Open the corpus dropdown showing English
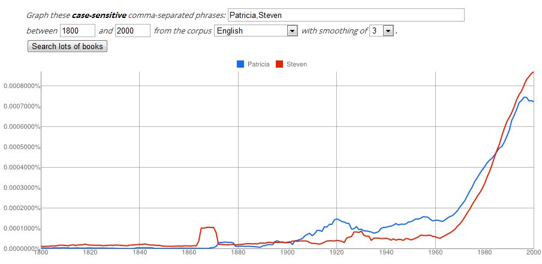 pyautogui.click(x=256, y=31)
